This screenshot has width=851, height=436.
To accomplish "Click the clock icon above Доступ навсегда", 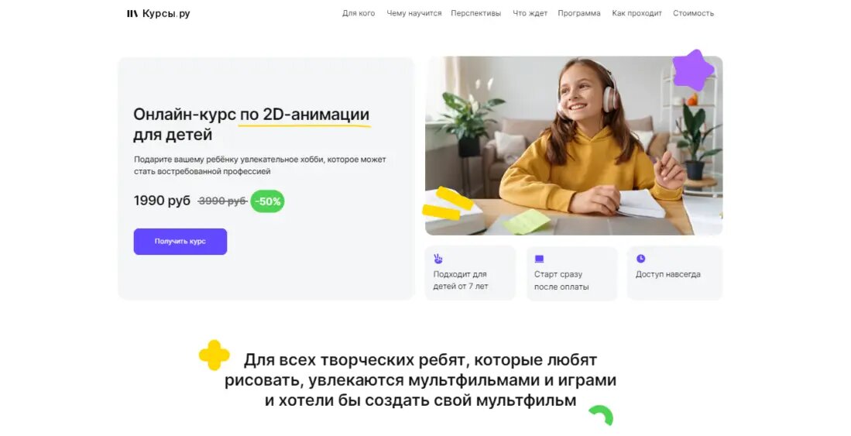I will pos(640,259).
